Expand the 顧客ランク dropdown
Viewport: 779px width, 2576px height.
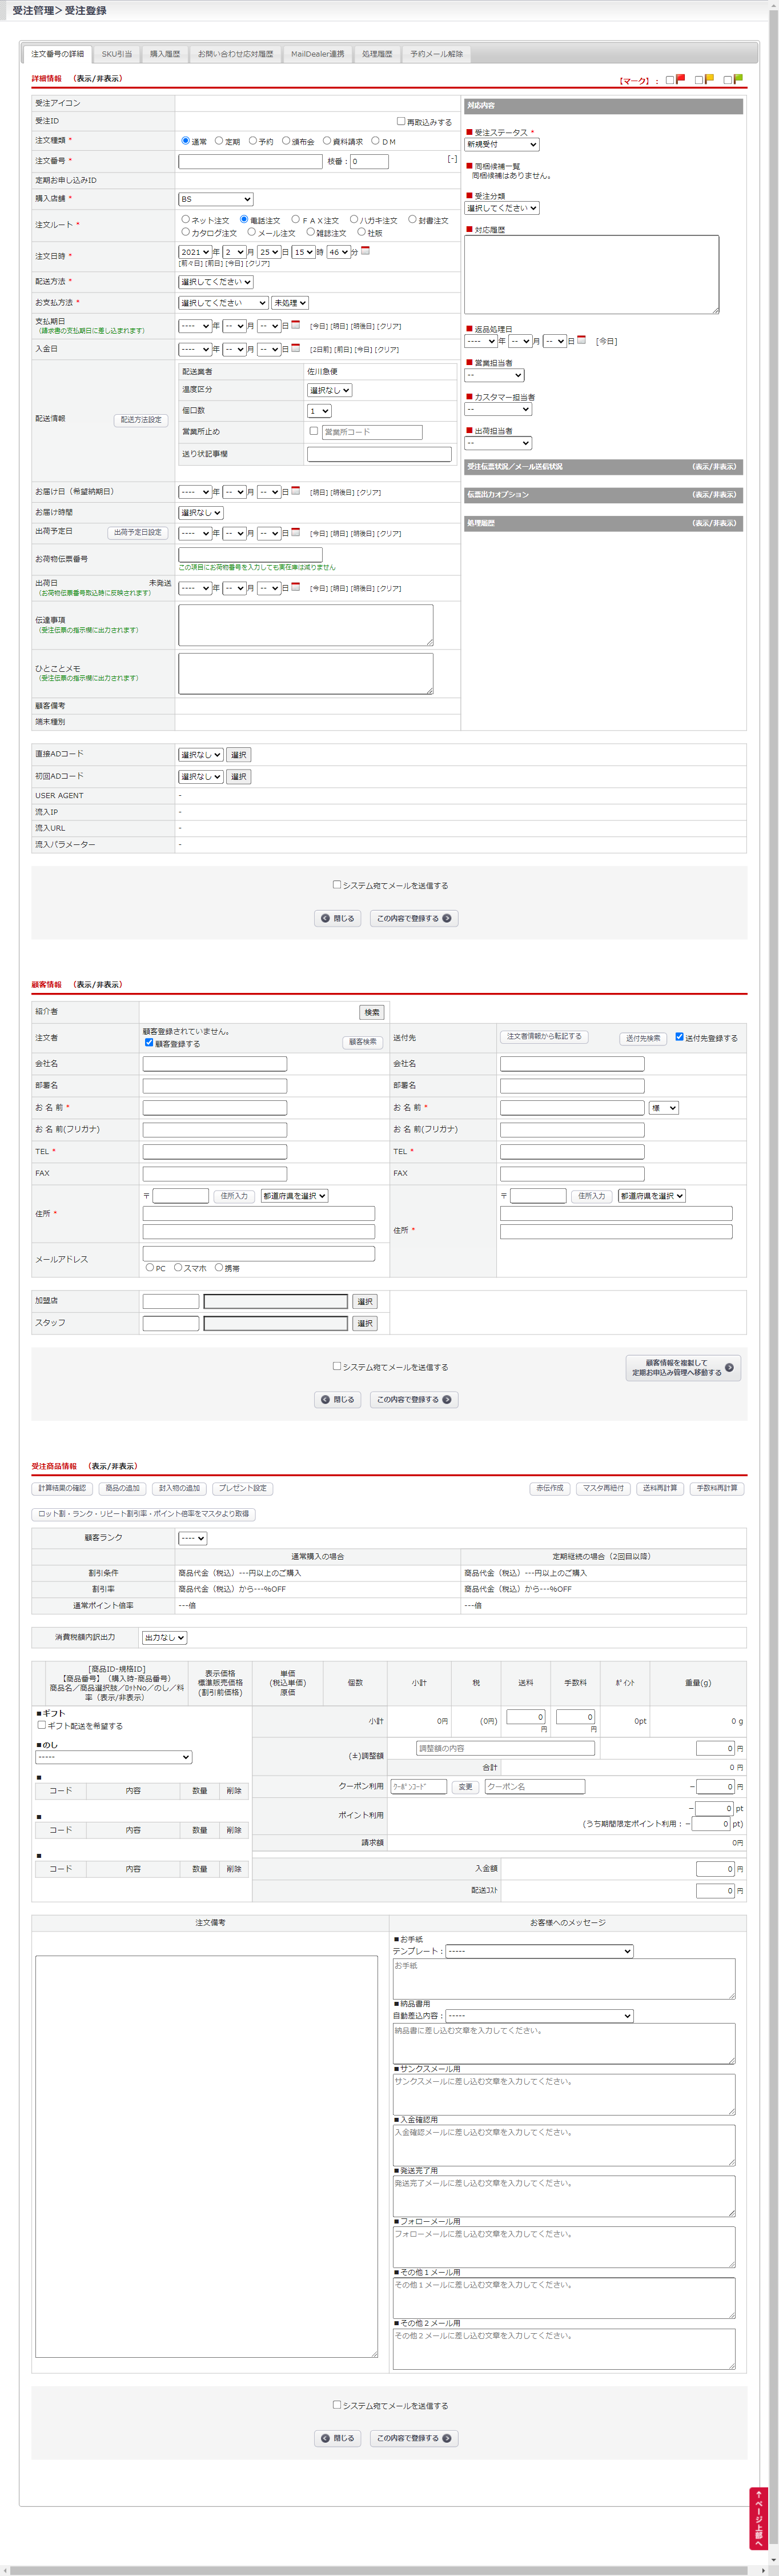point(193,1538)
